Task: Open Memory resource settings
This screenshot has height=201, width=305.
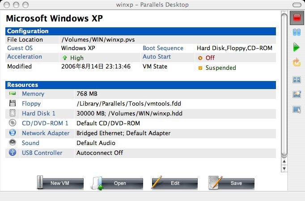Action: pos(33,94)
